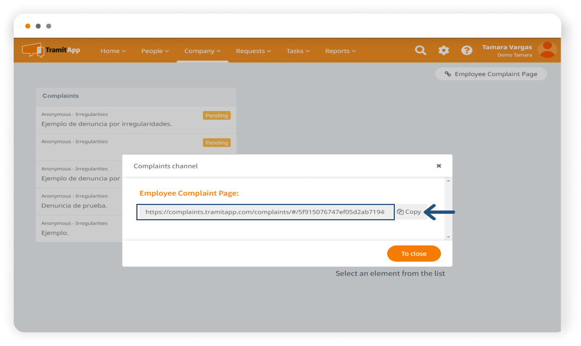581x346 pixels.
Task: Close the Complaints channel dialog with X
Action: tap(439, 166)
